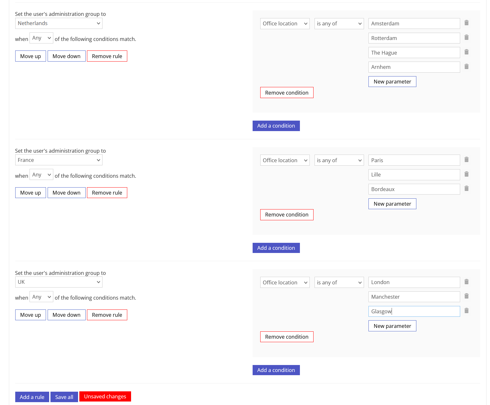490x405 pixels.
Task: Delete the Manchester parameter with the trash icon
Action: (x=467, y=296)
